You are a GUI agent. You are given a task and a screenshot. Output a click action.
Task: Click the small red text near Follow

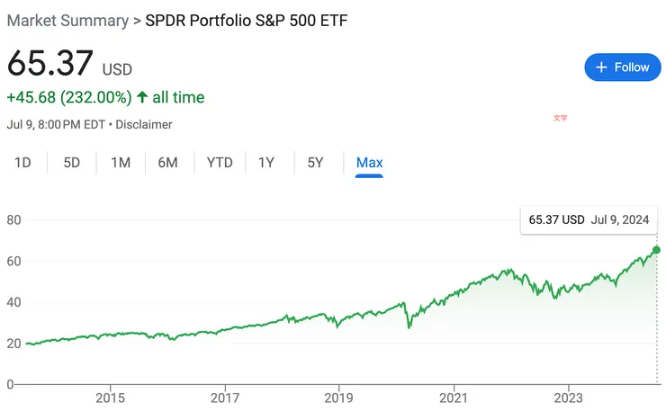[x=561, y=118]
